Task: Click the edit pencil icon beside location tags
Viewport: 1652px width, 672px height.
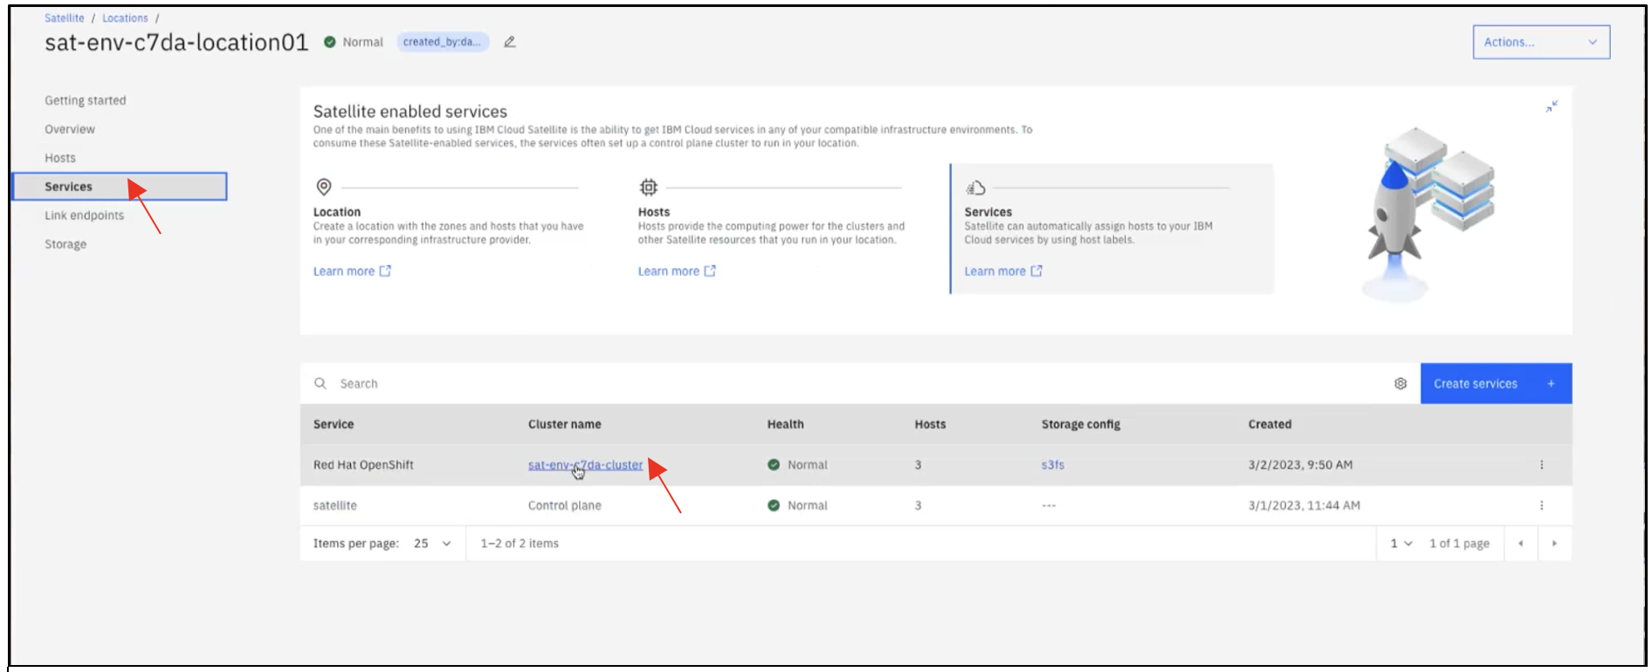Action: pos(510,42)
